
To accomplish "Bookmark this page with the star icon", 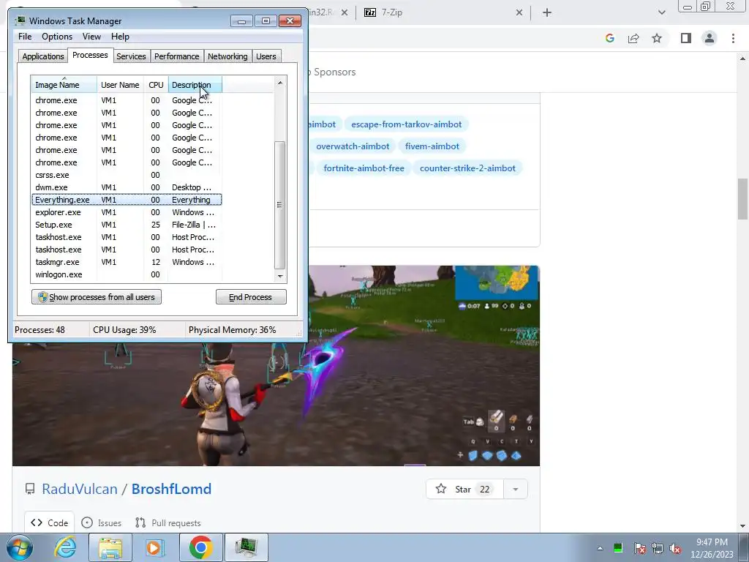I will (657, 38).
